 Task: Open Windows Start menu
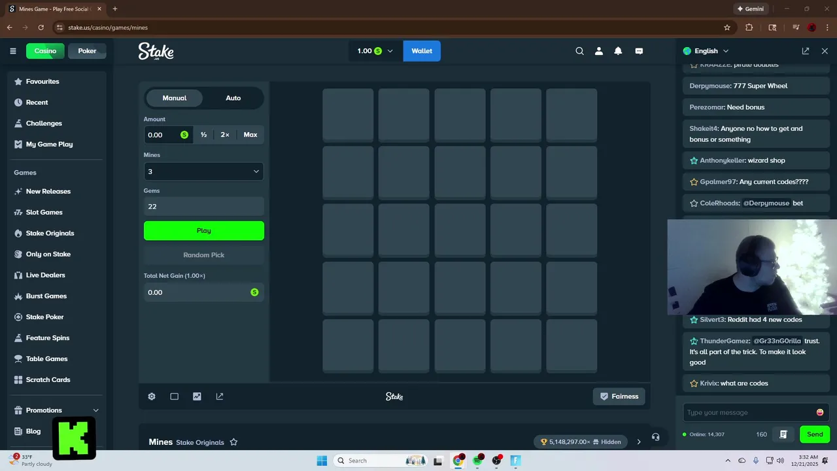(x=322, y=461)
